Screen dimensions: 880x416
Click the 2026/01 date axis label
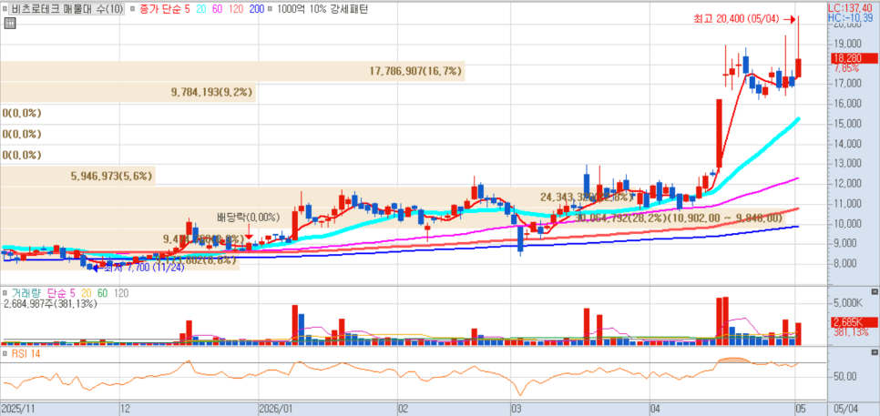[275, 409]
